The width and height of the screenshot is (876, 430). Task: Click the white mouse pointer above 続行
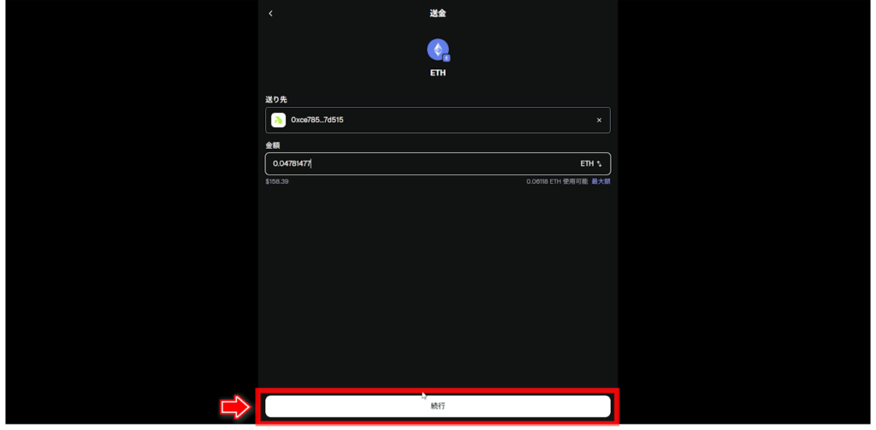(x=423, y=395)
